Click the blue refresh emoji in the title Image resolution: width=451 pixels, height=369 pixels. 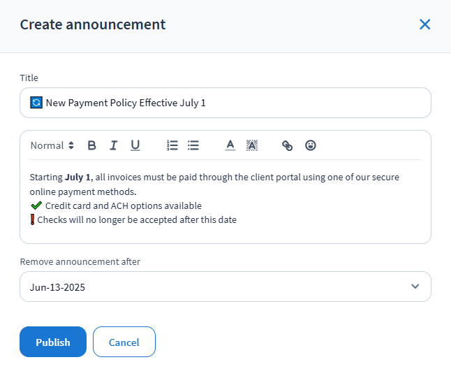pyautogui.click(x=36, y=103)
